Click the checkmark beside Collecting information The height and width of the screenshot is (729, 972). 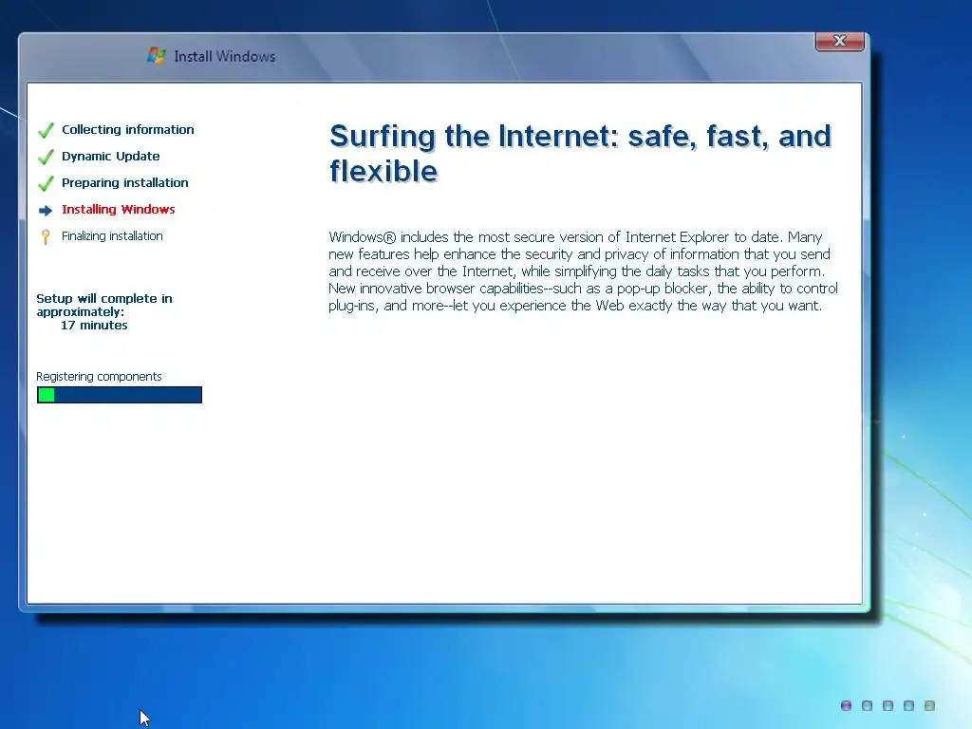(x=46, y=130)
